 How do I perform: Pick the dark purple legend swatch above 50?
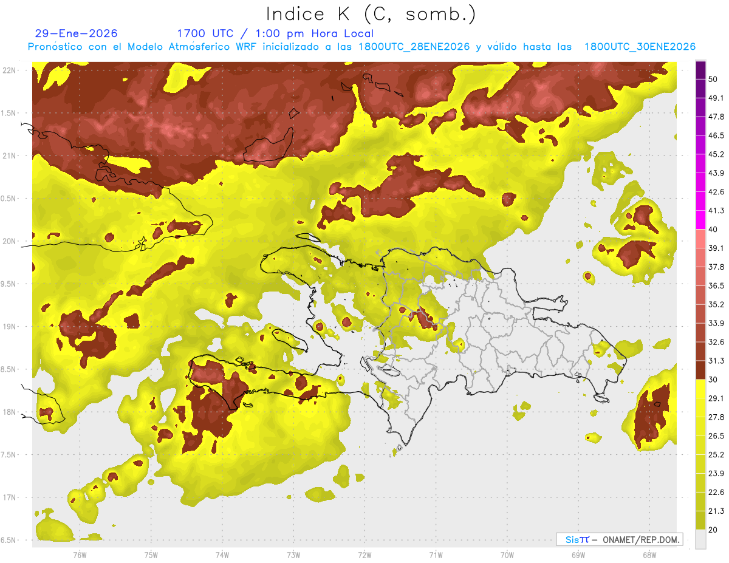pyautogui.click(x=700, y=70)
